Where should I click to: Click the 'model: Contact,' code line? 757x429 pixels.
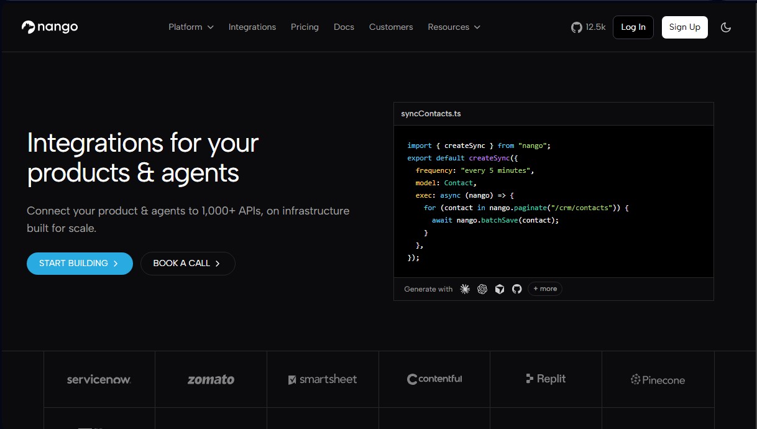[446, 183]
